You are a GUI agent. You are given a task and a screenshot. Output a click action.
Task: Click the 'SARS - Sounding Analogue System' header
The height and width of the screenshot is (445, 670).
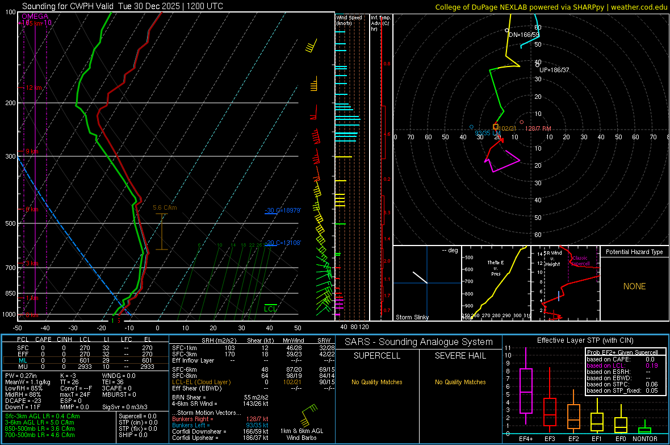tap(418, 342)
